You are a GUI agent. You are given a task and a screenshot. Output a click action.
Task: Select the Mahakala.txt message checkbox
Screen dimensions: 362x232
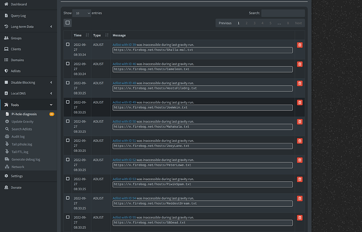point(68,121)
